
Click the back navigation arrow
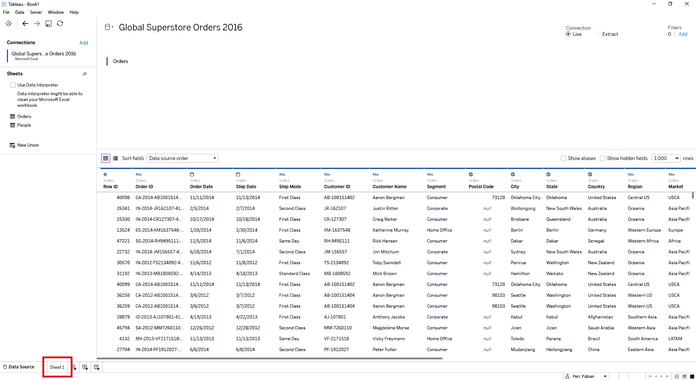pos(25,23)
